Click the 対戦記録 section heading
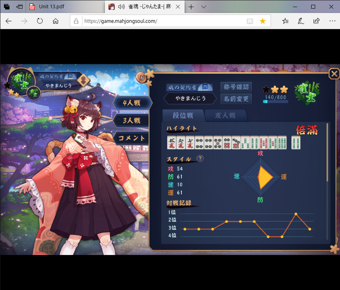The width and height of the screenshot is (340, 290). point(179,203)
